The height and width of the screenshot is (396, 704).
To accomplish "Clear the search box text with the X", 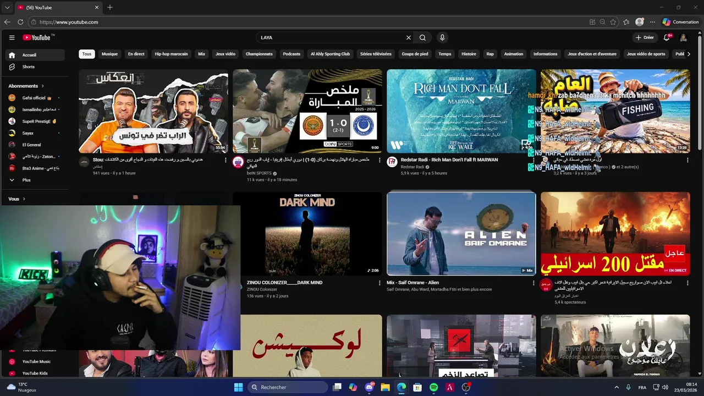I will pos(409,37).
